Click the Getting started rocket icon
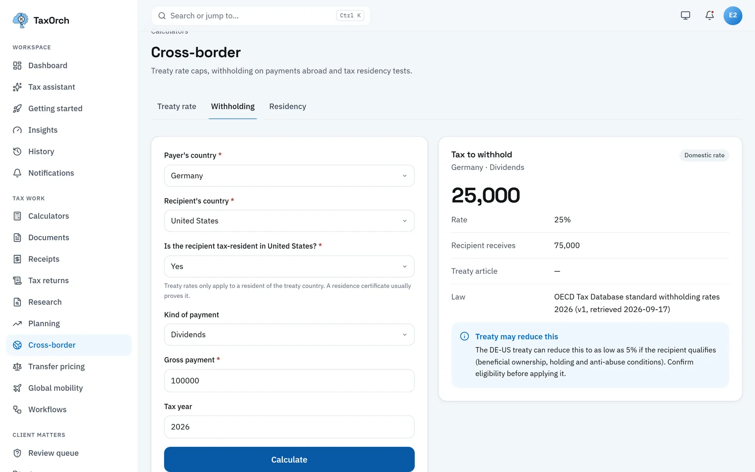This screenshot has width=755, height=472. pos(17,109)
